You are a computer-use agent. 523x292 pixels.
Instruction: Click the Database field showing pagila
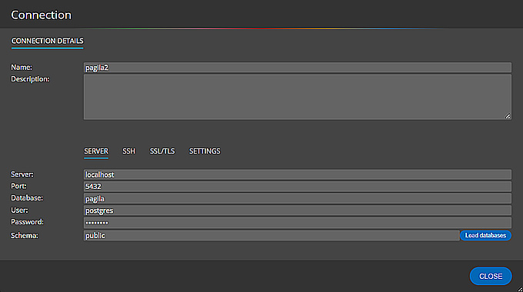coord(298,199)
